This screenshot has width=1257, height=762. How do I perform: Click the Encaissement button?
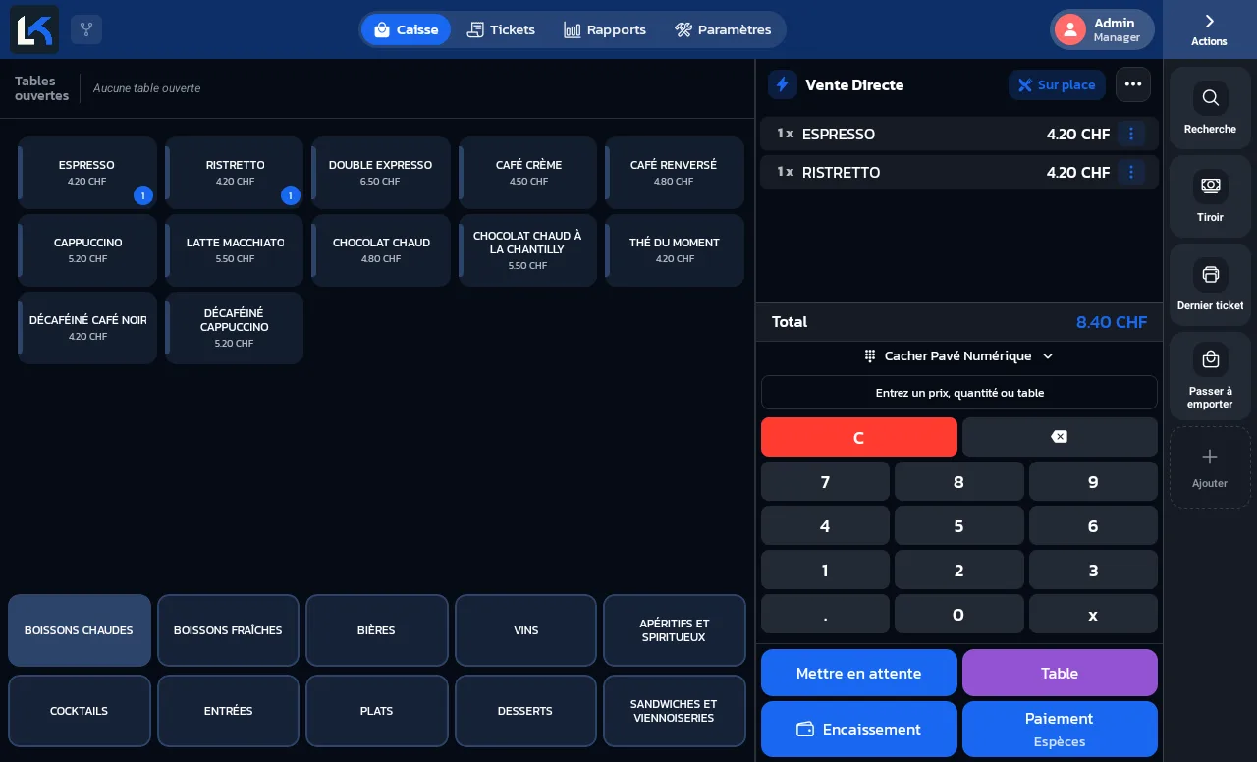[x=859, y=729]
